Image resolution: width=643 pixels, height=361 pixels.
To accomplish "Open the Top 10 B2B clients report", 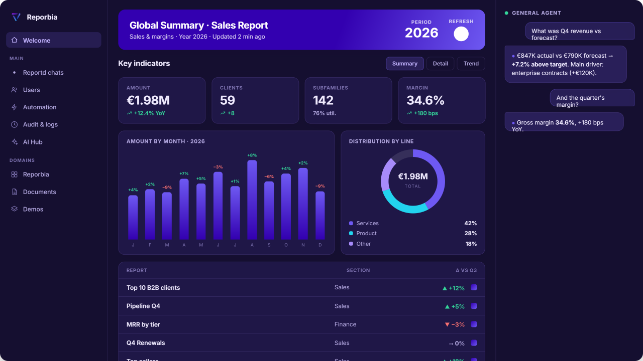I will pyautogui.click(x=153, y=288).
